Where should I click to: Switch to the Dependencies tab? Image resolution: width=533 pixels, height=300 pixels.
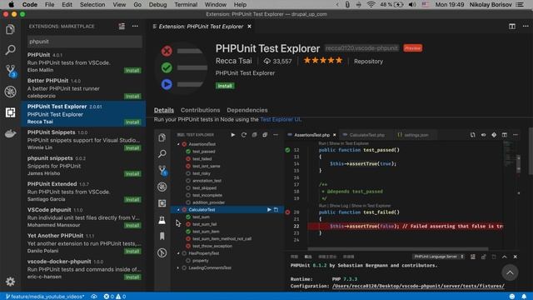click(247, 110)
